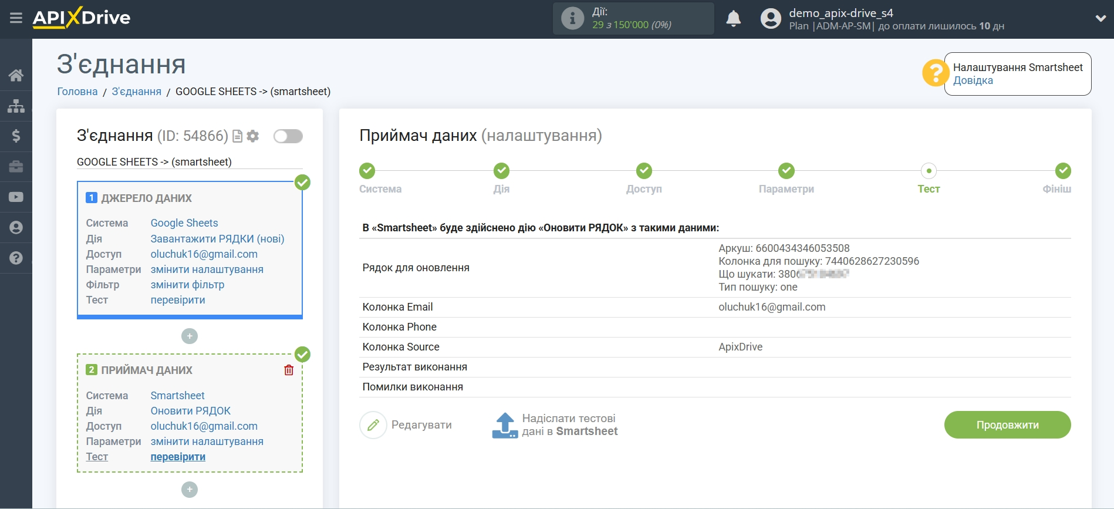
Task: Click the ApiXDrive logo
Action: point(82,18)
